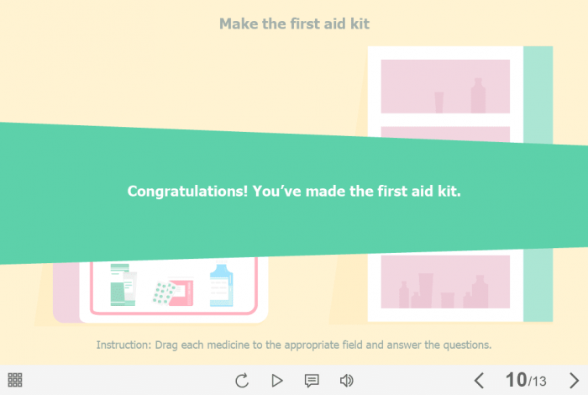The width and height of the screenshot is (588, 395).
Task: Click the top cabinet shelf
Action: [445, 87]
